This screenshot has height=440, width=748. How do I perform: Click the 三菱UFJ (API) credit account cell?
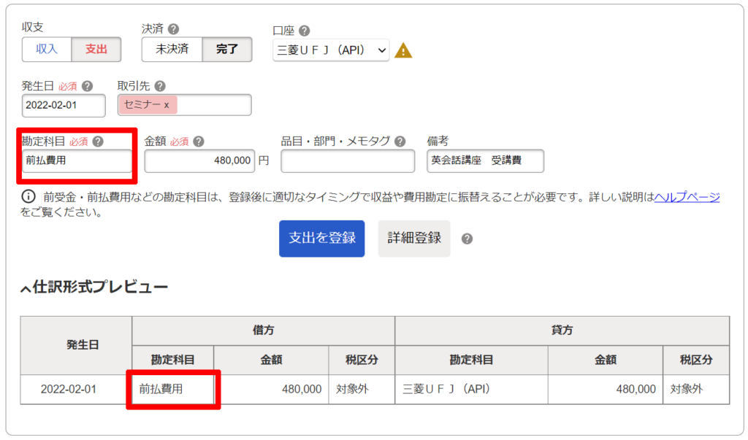point(471,389)
